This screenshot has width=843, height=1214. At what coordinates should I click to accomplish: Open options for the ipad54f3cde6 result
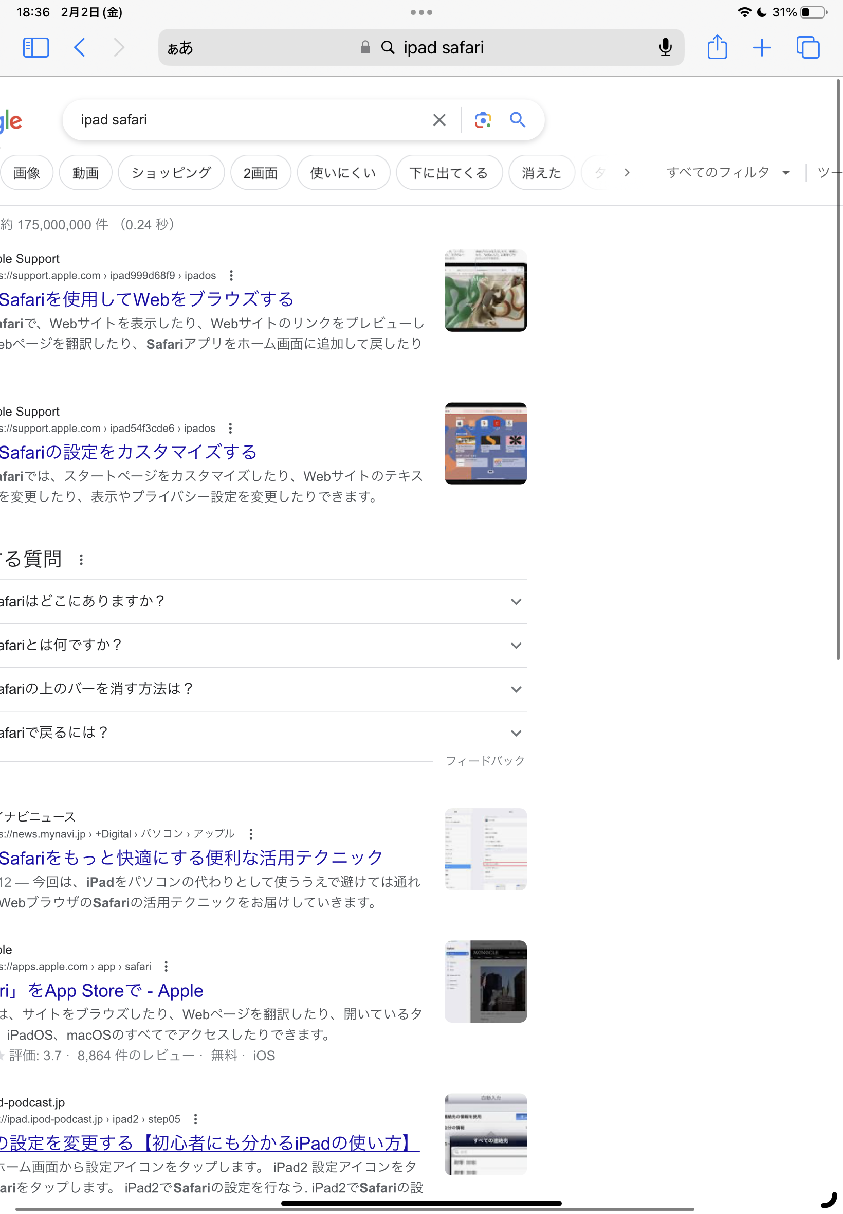[x=230, y=428]
